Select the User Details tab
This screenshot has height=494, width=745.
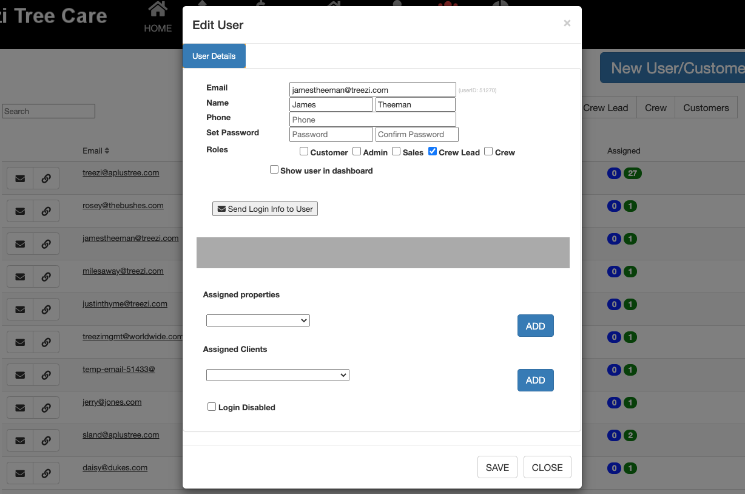pyautogui.click(x=214, y=56)
